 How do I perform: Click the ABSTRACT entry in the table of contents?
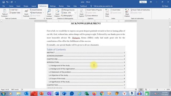point(86,53)
